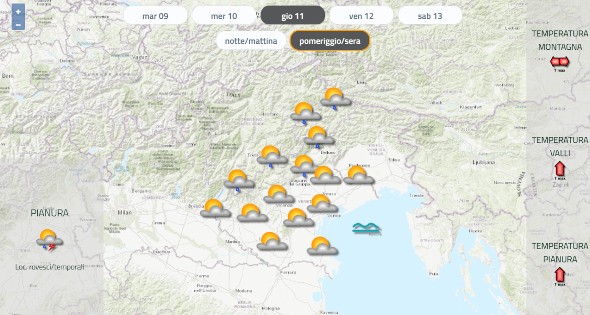Click the sun-cloud icon east of Mantua
This screenshot has width=590, height=315.
point(271,241)
